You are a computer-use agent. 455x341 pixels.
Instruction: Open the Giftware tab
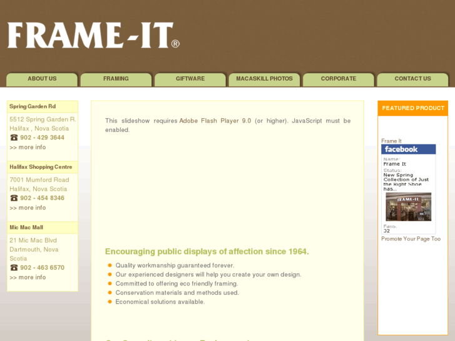[x=190, y=79]
